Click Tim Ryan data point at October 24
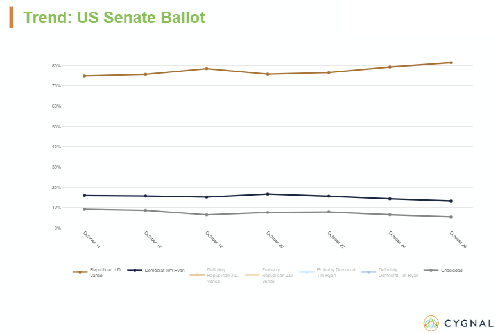 390,199
